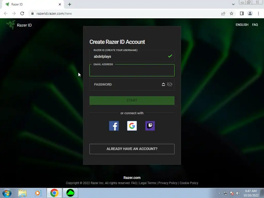This screenshot has height=198, width=264.
Task: Open File Explorer from taskbar
Action: 22,193
